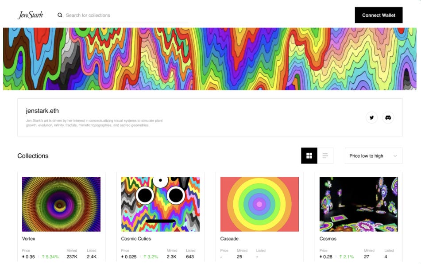Open the Discord server icon

pos(388,118)
